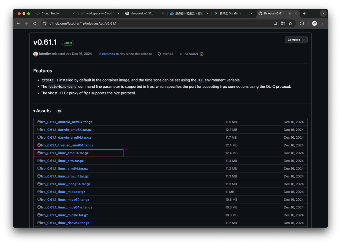Click the green verified check icon
Image resolution: width=341 pixels, height=245 pixels.
pos(201,54)
